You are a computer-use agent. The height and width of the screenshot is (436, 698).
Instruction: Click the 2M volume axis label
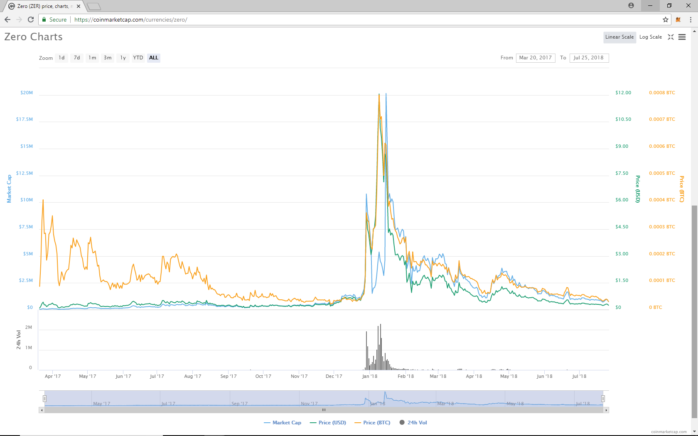29,327
